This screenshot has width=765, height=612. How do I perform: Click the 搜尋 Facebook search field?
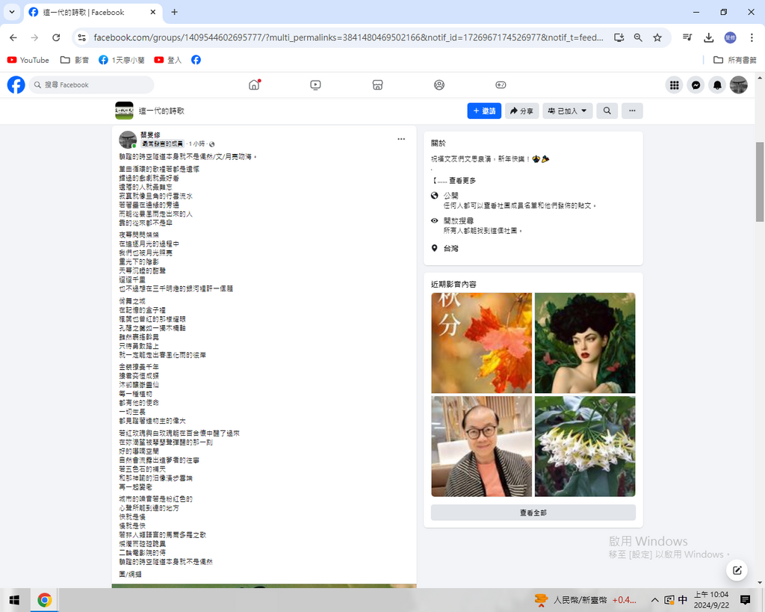pos(92,85)
